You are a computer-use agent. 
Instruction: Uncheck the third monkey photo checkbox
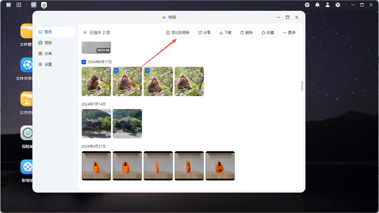click(147, 71)
